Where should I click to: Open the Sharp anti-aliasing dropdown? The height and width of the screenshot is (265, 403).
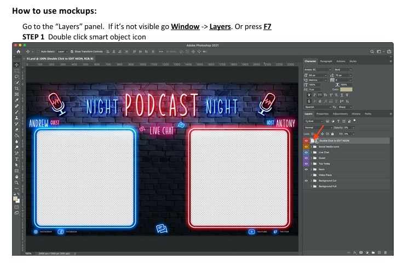point(345,107)
